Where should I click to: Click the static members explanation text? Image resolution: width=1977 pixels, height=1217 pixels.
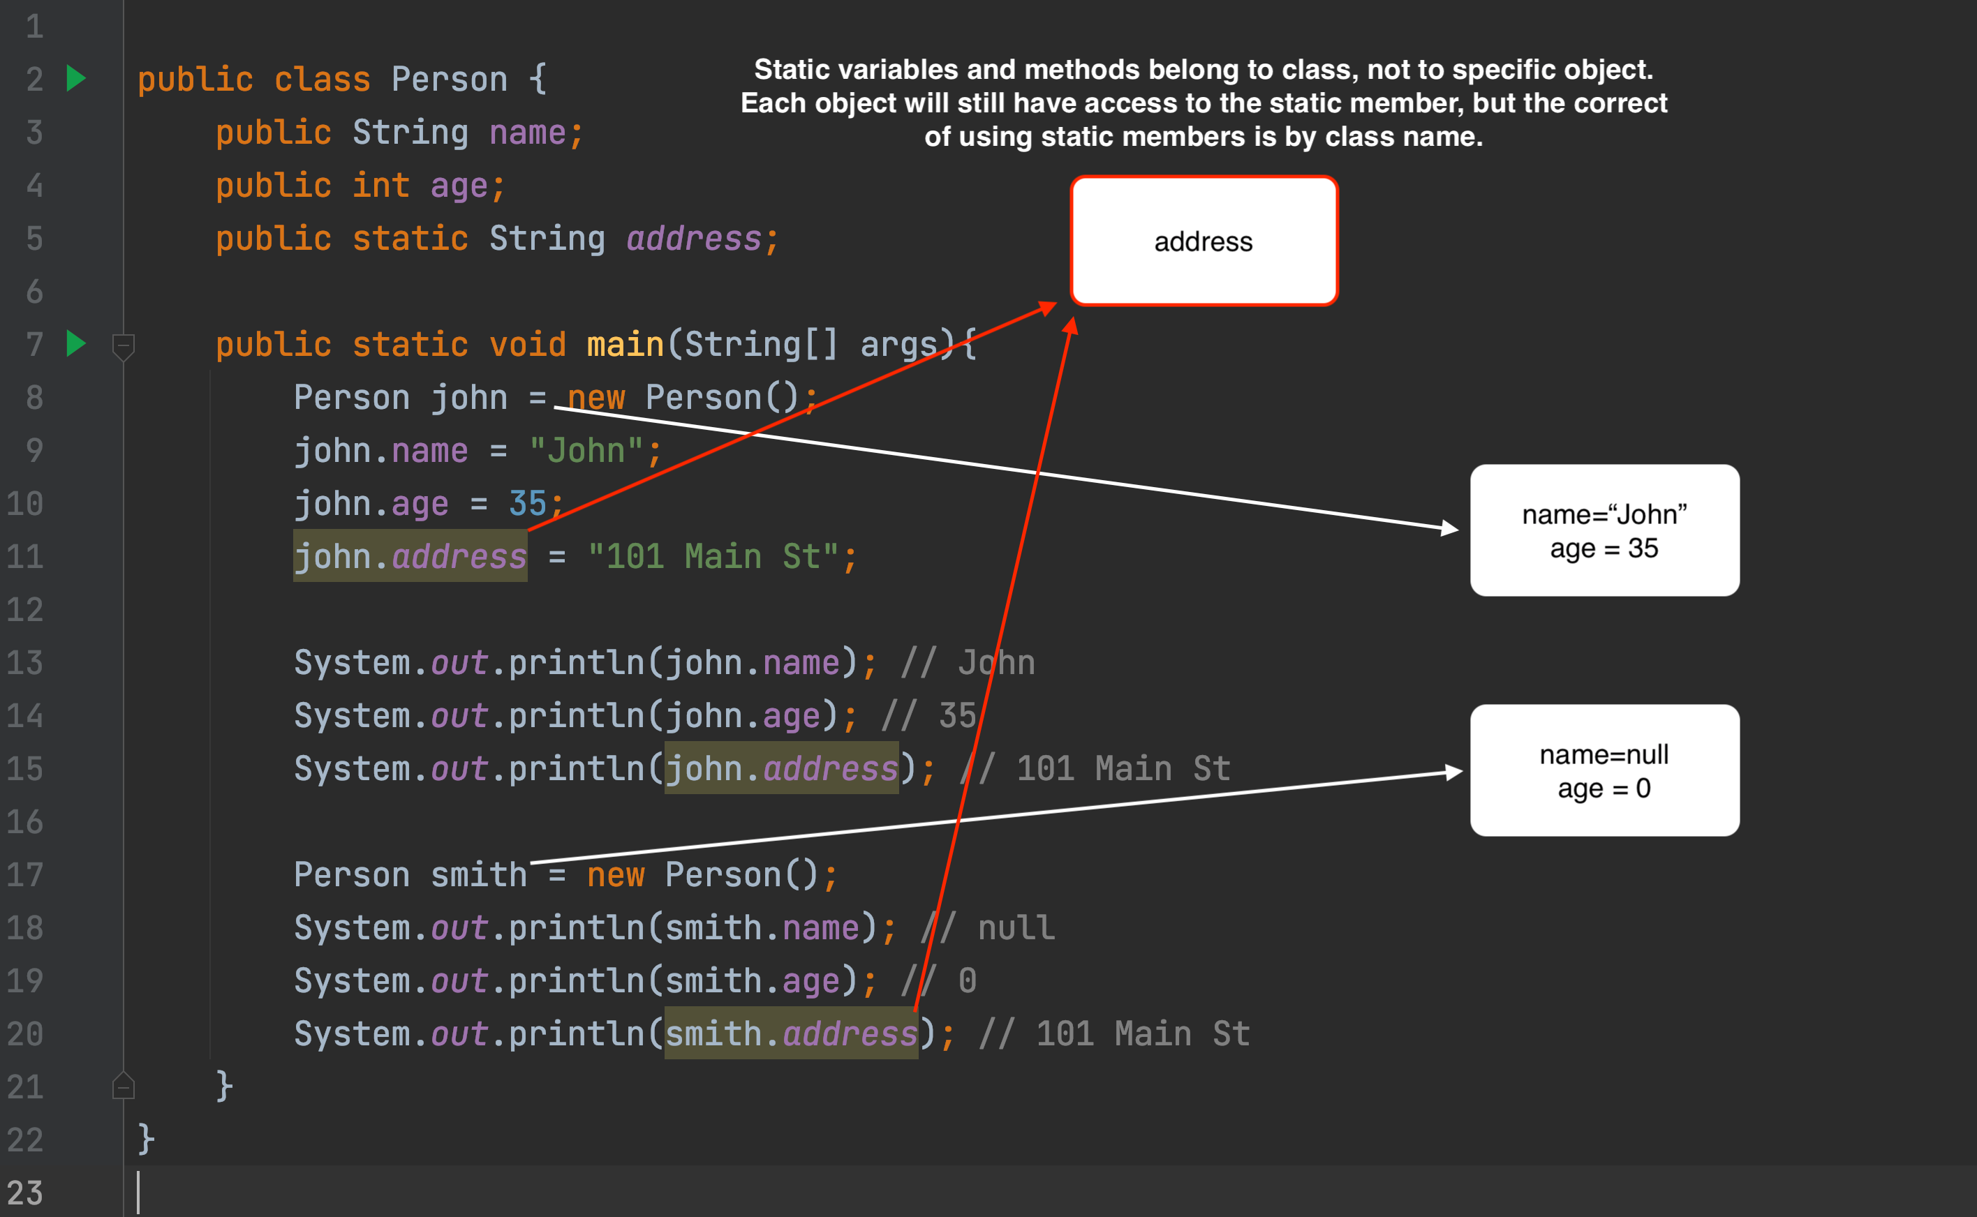coord(1203,103)
